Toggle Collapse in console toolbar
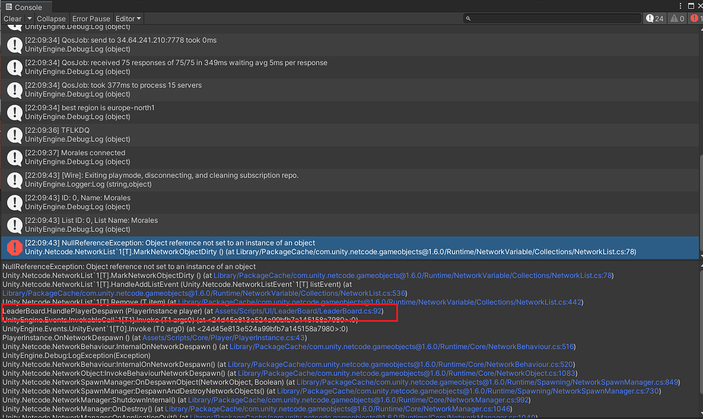This screenshot has height=419, width=703. click(51, 19)
